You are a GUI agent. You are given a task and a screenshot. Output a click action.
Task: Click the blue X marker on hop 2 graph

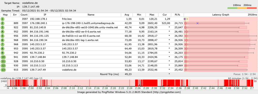[198, 23]
